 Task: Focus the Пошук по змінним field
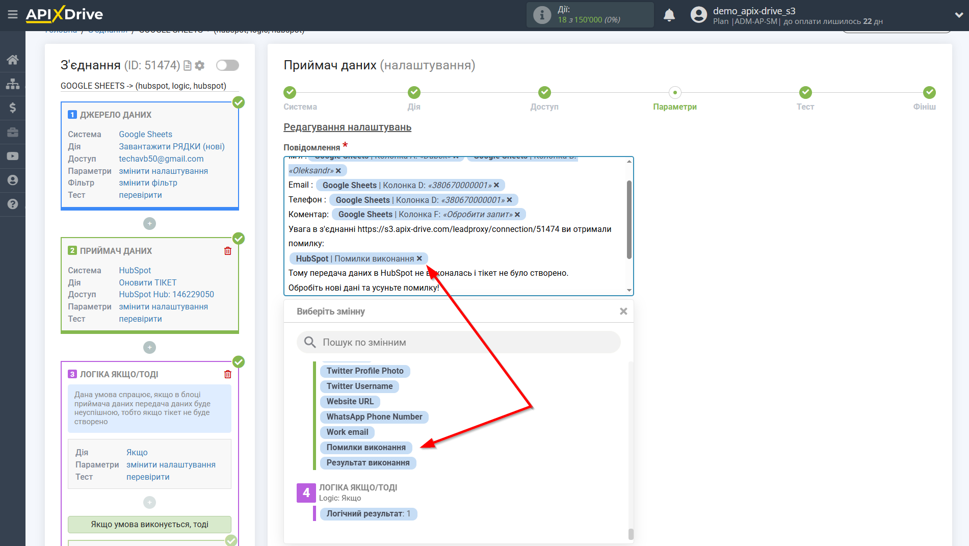459,342
